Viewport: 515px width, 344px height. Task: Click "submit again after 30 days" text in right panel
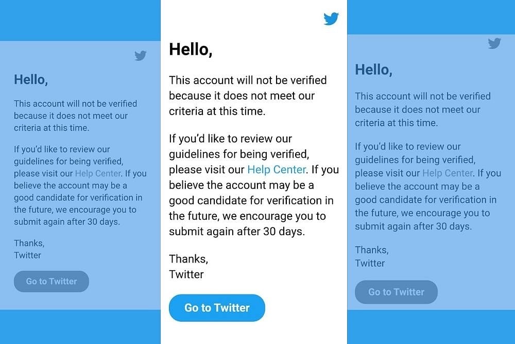(x=413, y=226)
